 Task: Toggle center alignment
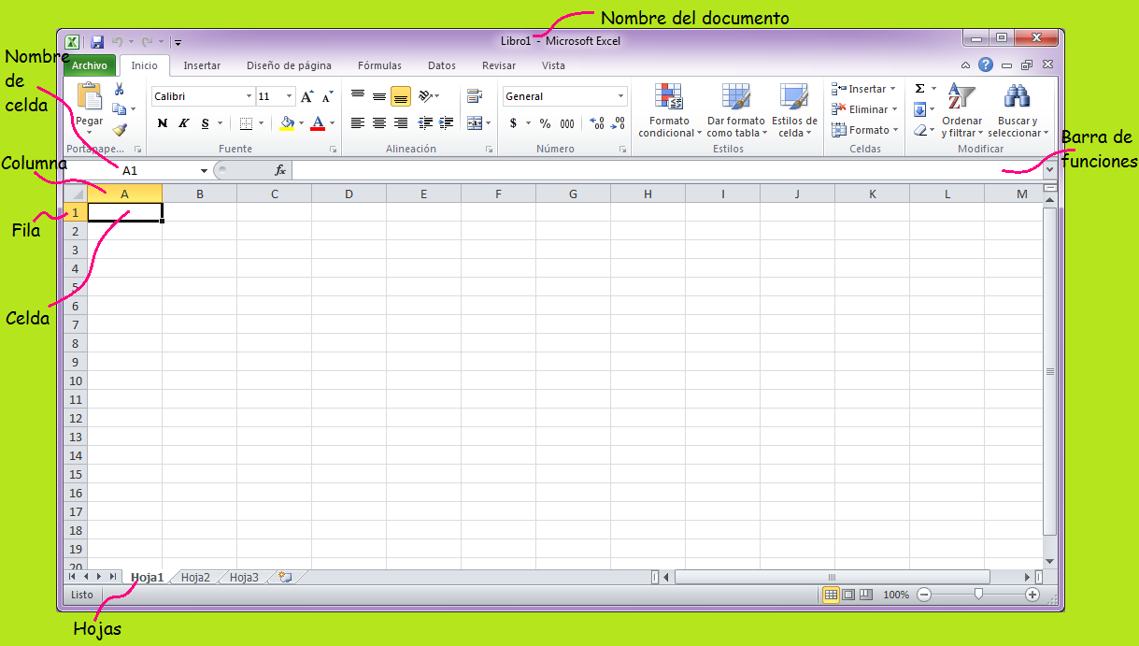[377, 122]
